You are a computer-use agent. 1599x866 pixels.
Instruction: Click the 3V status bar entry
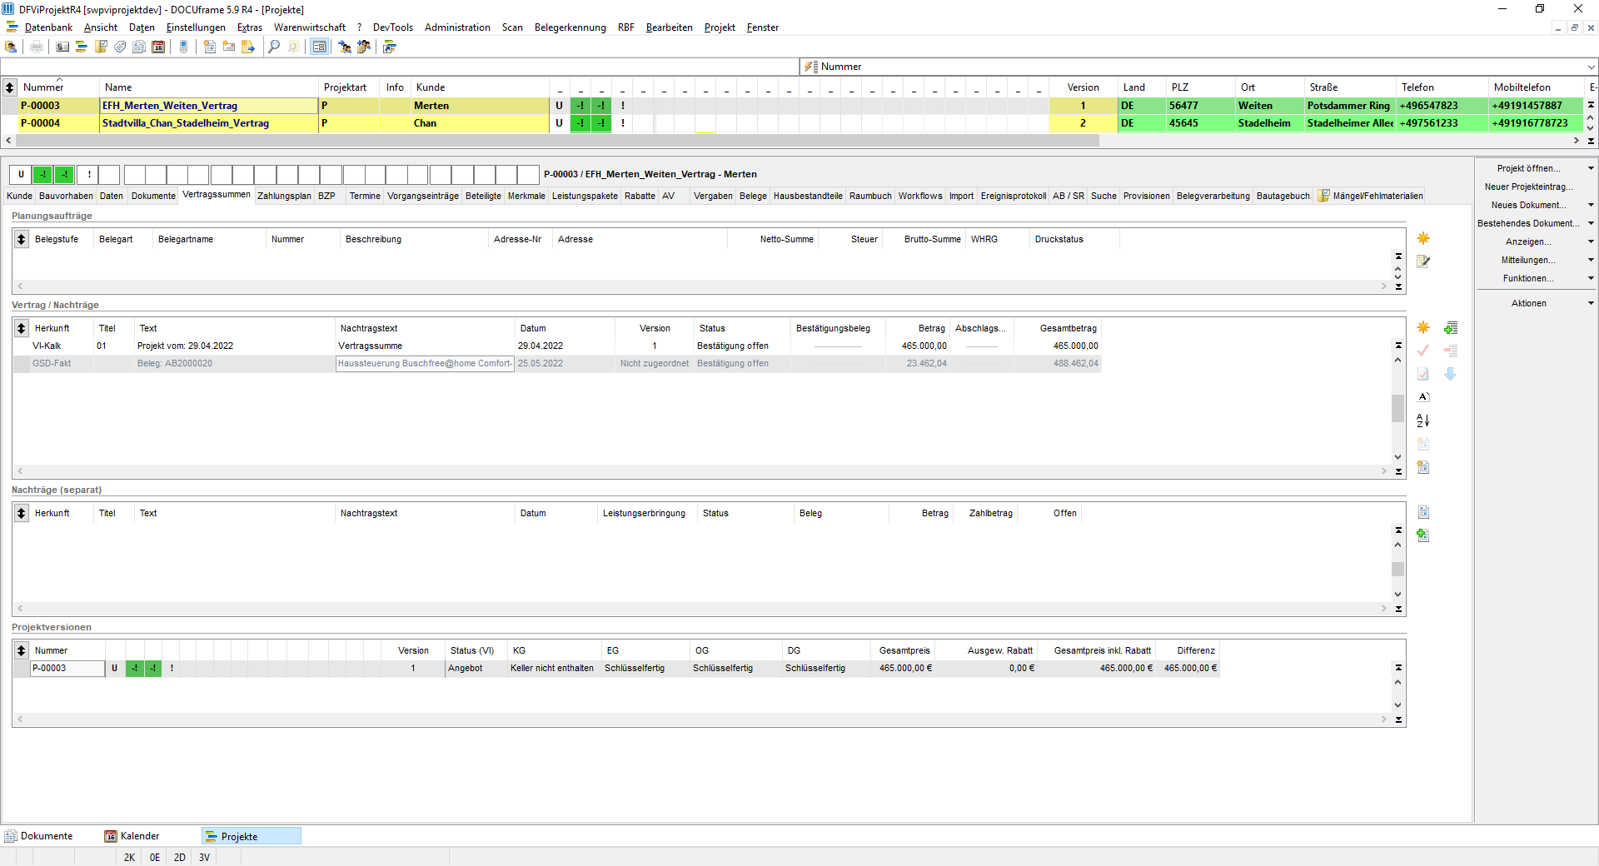[x=205, y=858]
